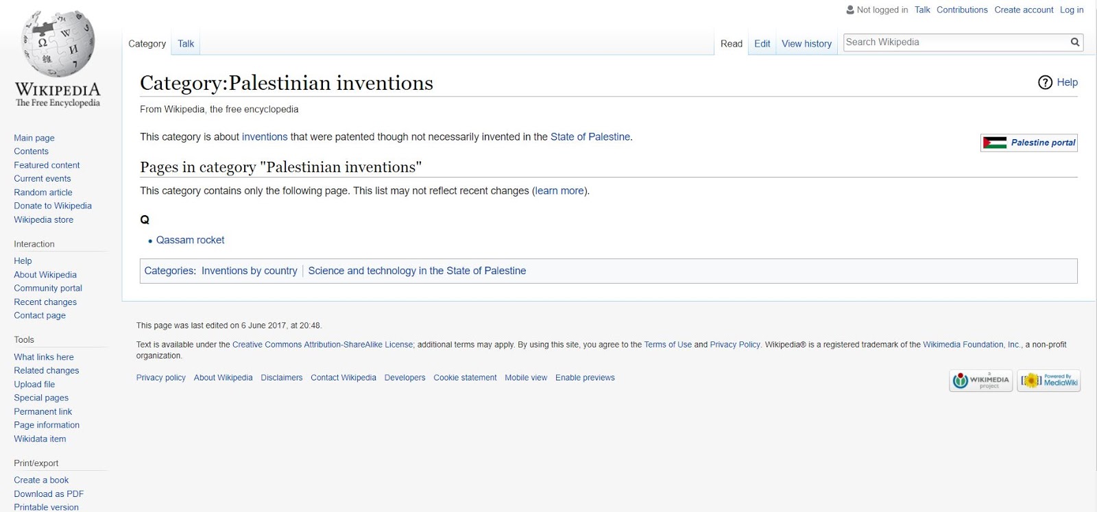Click Download as PDF link
This screenshot has height=512, width=1097.
tap(49, 493)
